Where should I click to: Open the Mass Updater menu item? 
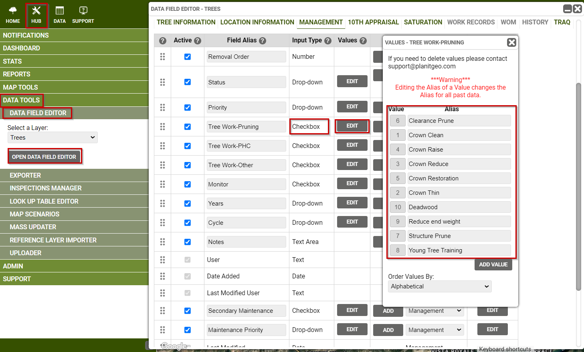(x=33, y=227)
